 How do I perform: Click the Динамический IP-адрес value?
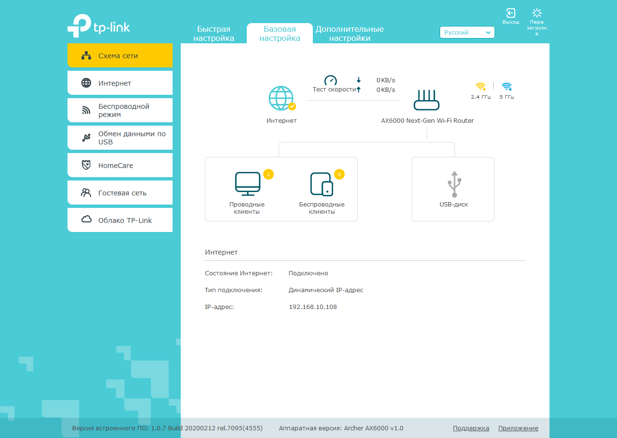point(326,290)
